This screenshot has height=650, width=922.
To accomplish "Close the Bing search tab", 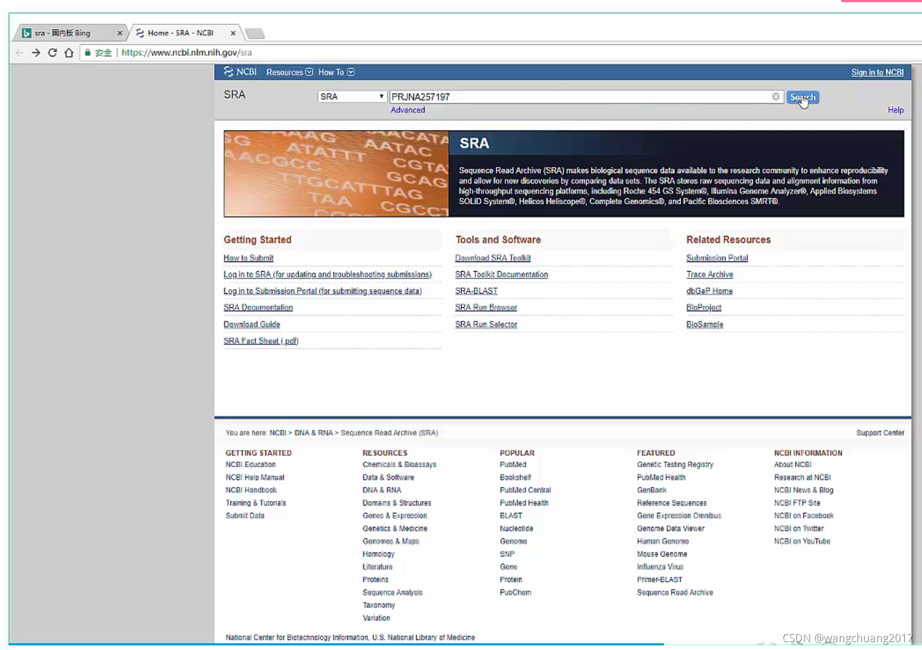I will click(119, 33).
